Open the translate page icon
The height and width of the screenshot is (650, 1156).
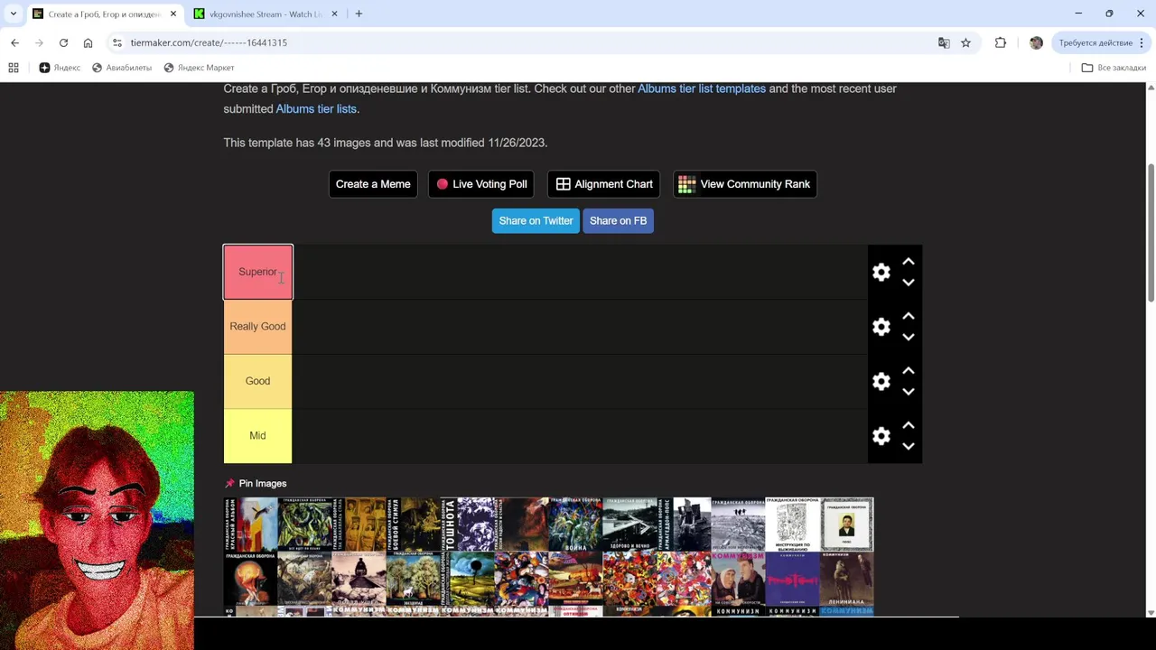[x=944, y=42]
